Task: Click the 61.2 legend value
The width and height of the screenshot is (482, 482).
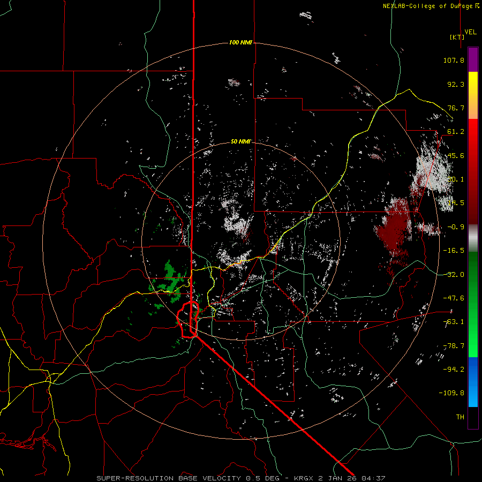Action: pos(456,132)
